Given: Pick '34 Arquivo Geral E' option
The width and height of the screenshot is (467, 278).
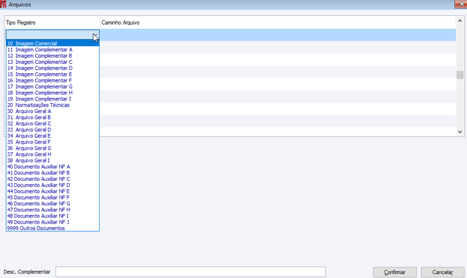Looking at the screenshot, I should pyautogui.click(x=53, y=136).
